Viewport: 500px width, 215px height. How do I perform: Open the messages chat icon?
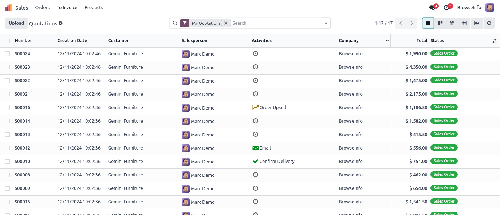(432, 8)
